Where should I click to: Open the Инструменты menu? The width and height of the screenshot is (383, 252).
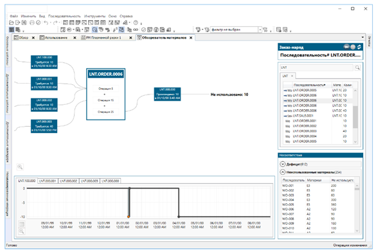coord(94,16)
